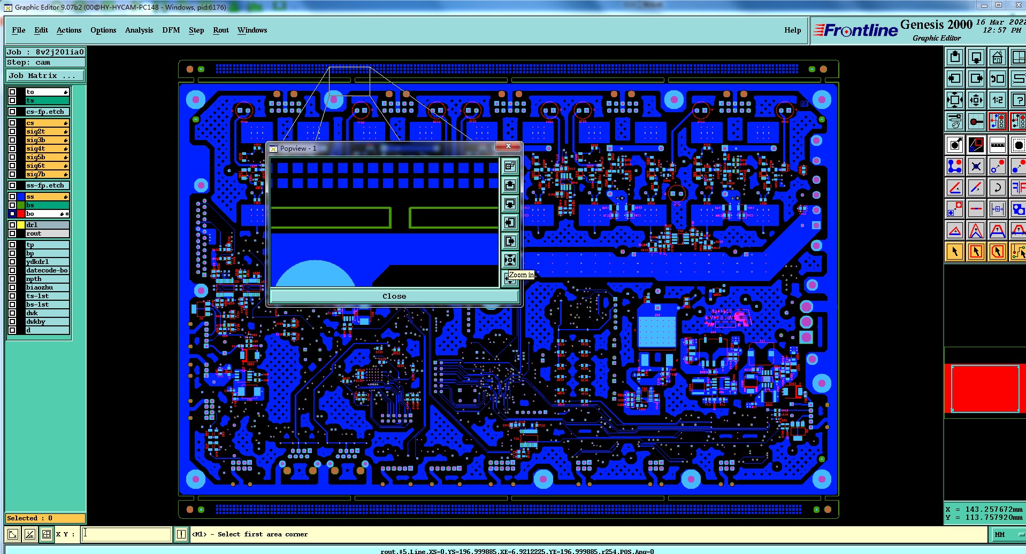1026x554 pixels.
Task: Click the yellow color swatch of layer drl
Action: coord(21,225)
